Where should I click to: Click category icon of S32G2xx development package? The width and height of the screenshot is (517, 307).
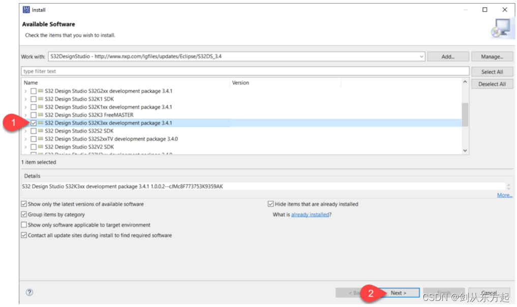[41, 90]
